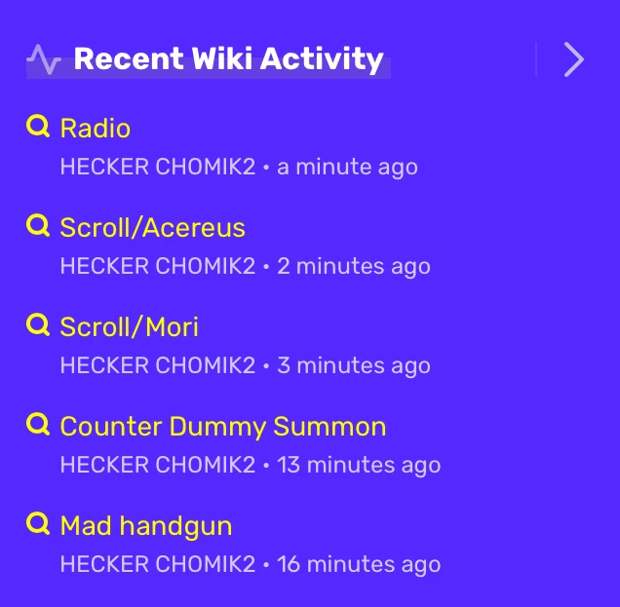
Task: Open HECKER CHOMIK2 profile under Counter Dummy Summon
Action: (x=157, y=466)
